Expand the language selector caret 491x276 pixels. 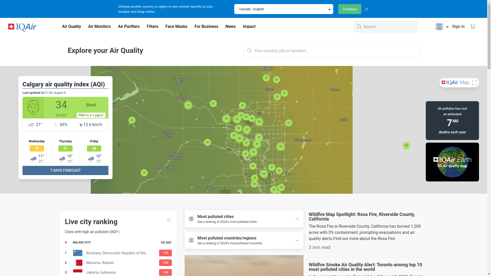tap(447, 27)
